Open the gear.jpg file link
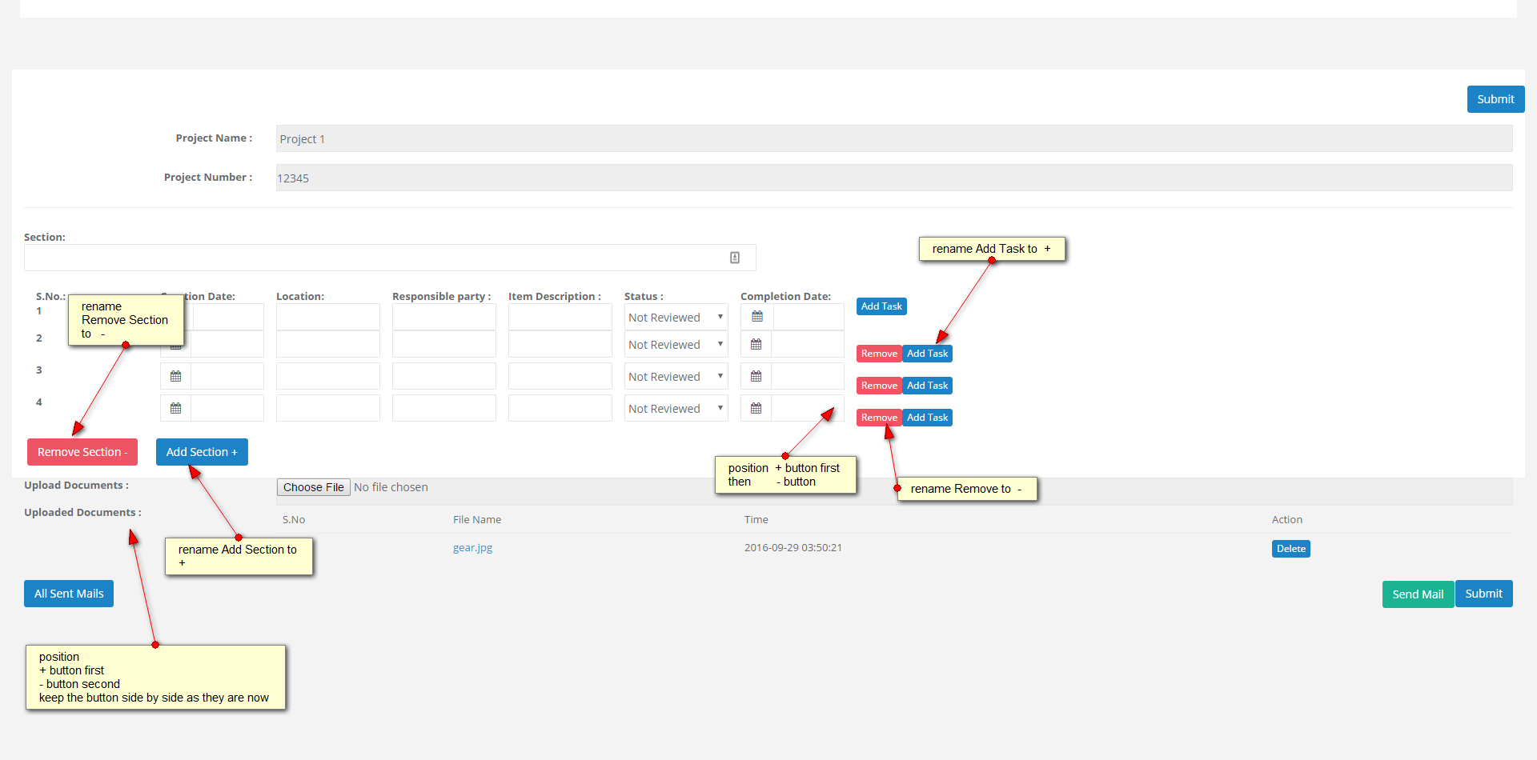 [x=472, y=548]
